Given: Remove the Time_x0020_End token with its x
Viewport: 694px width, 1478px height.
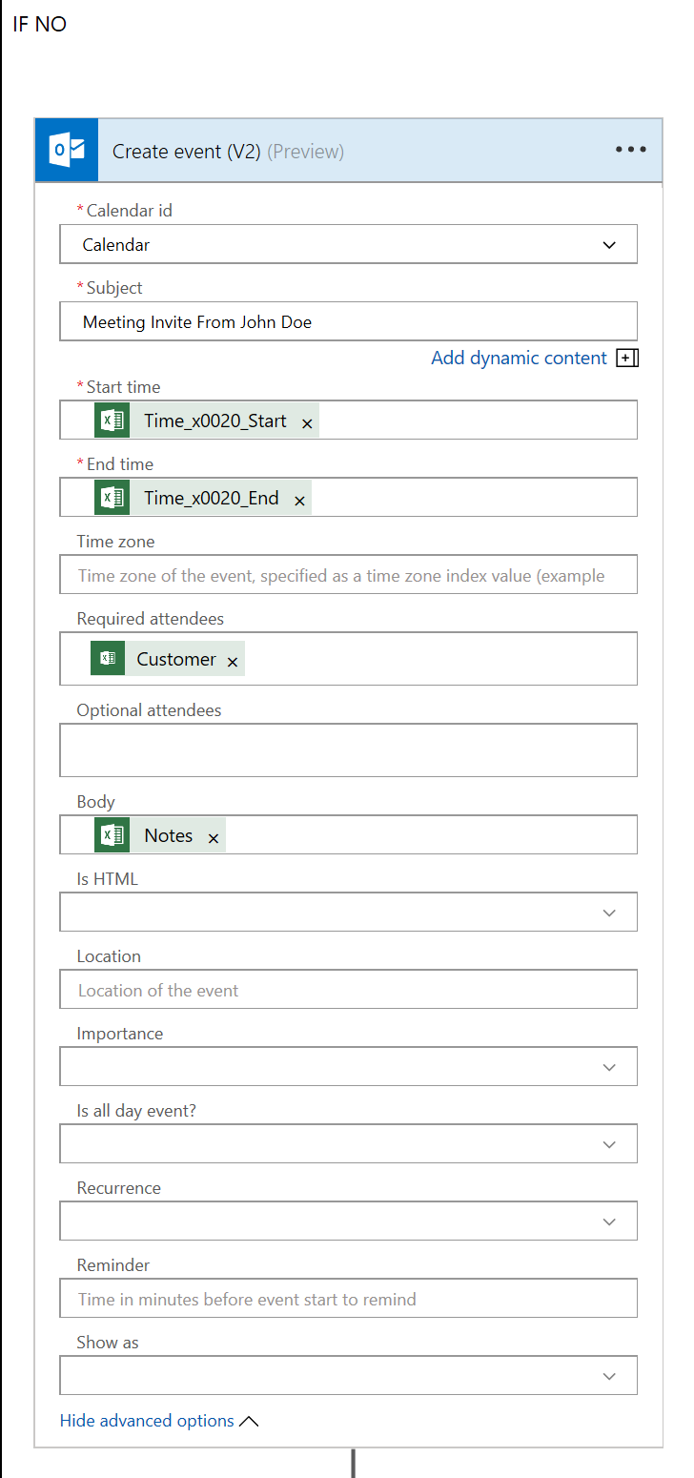Looking at the screenshot, I should [299, 500].
